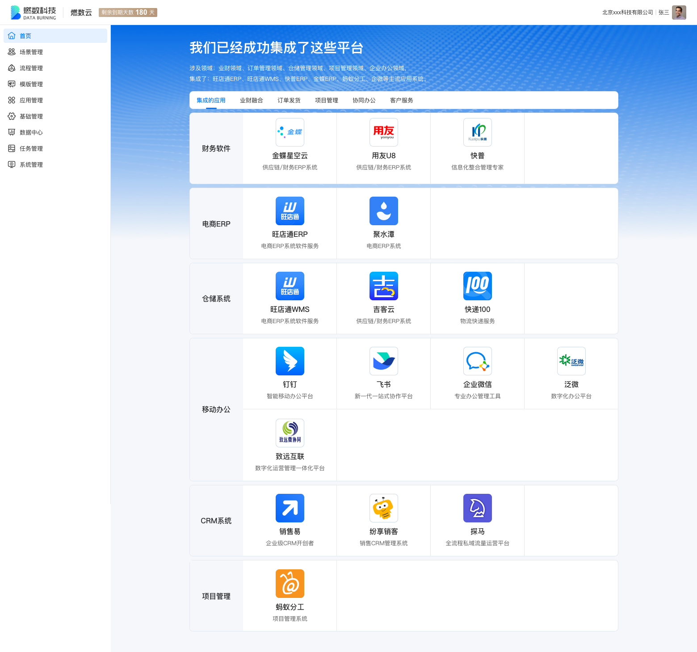The width and height of the screenshot is (697, 652).
Task: Switch to the 集成的应用 tab
Action: point(211,101)
